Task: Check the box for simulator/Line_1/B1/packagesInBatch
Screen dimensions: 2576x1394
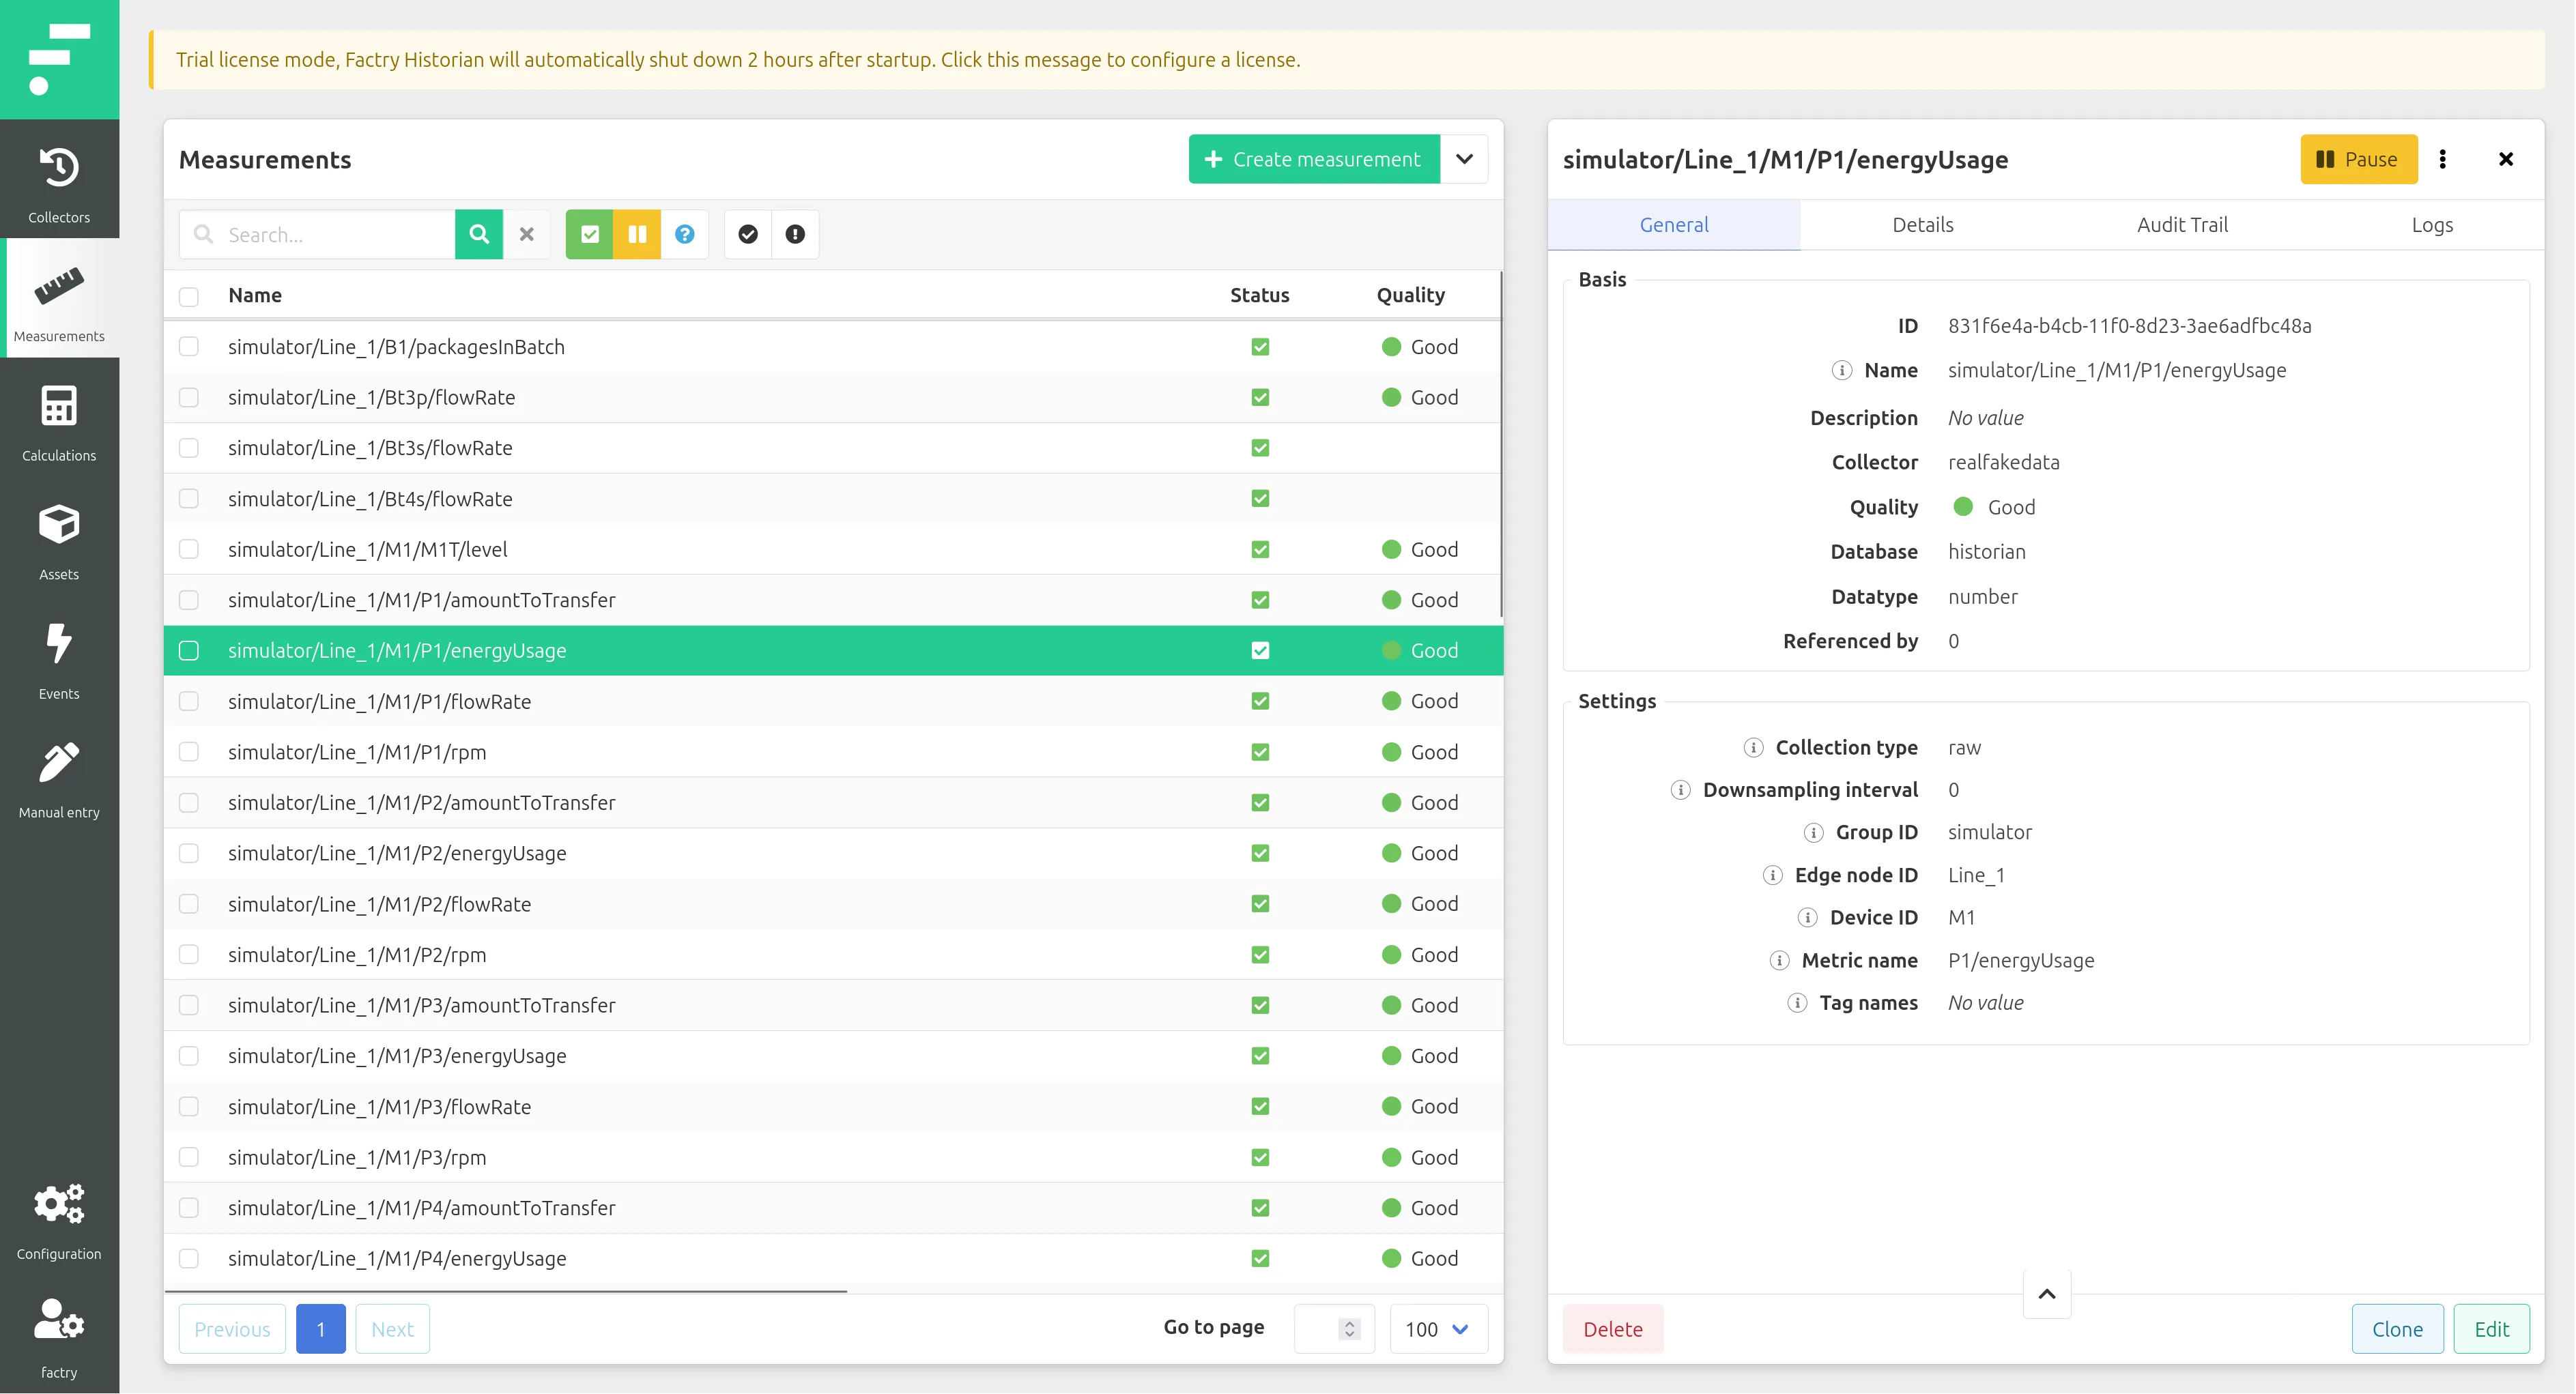Action: [189, 346]
